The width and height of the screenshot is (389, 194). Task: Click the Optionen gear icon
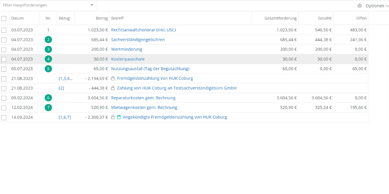(360, 6)
